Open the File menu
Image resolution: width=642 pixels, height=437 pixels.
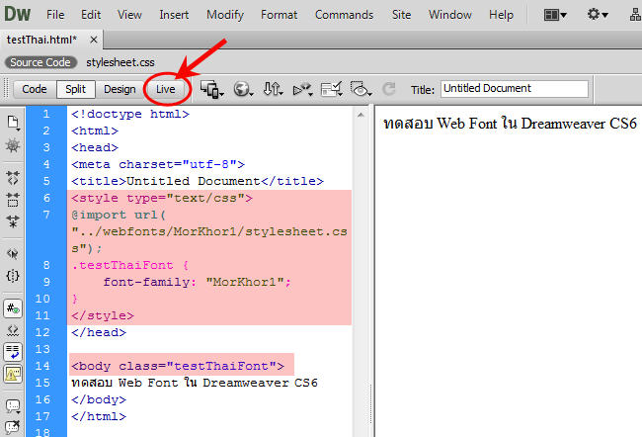pos(55,15)
